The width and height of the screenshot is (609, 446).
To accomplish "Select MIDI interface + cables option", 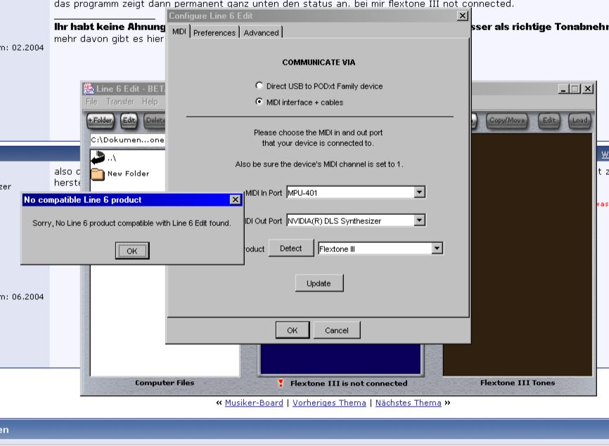I will coord(259,102).
